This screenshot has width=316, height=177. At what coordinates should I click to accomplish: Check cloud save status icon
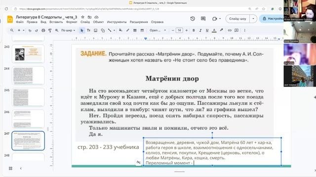[96, 17]
